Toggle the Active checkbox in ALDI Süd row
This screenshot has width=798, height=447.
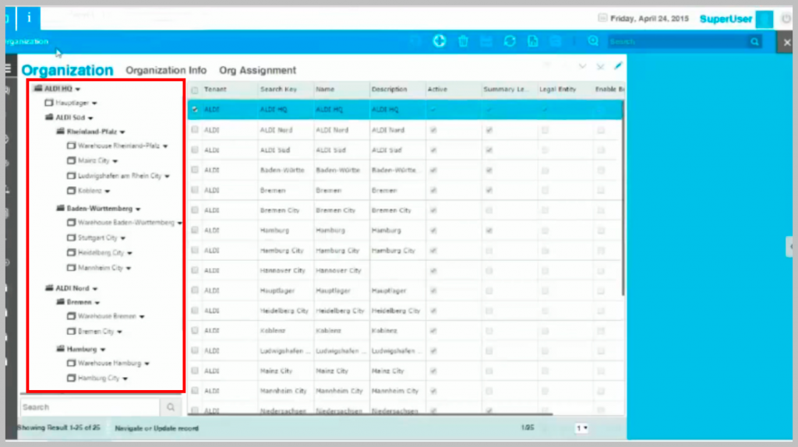pyautogui.click(x=433, y=150)
